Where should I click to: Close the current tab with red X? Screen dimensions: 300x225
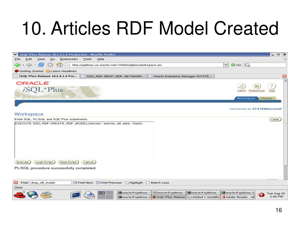(284, 76)
